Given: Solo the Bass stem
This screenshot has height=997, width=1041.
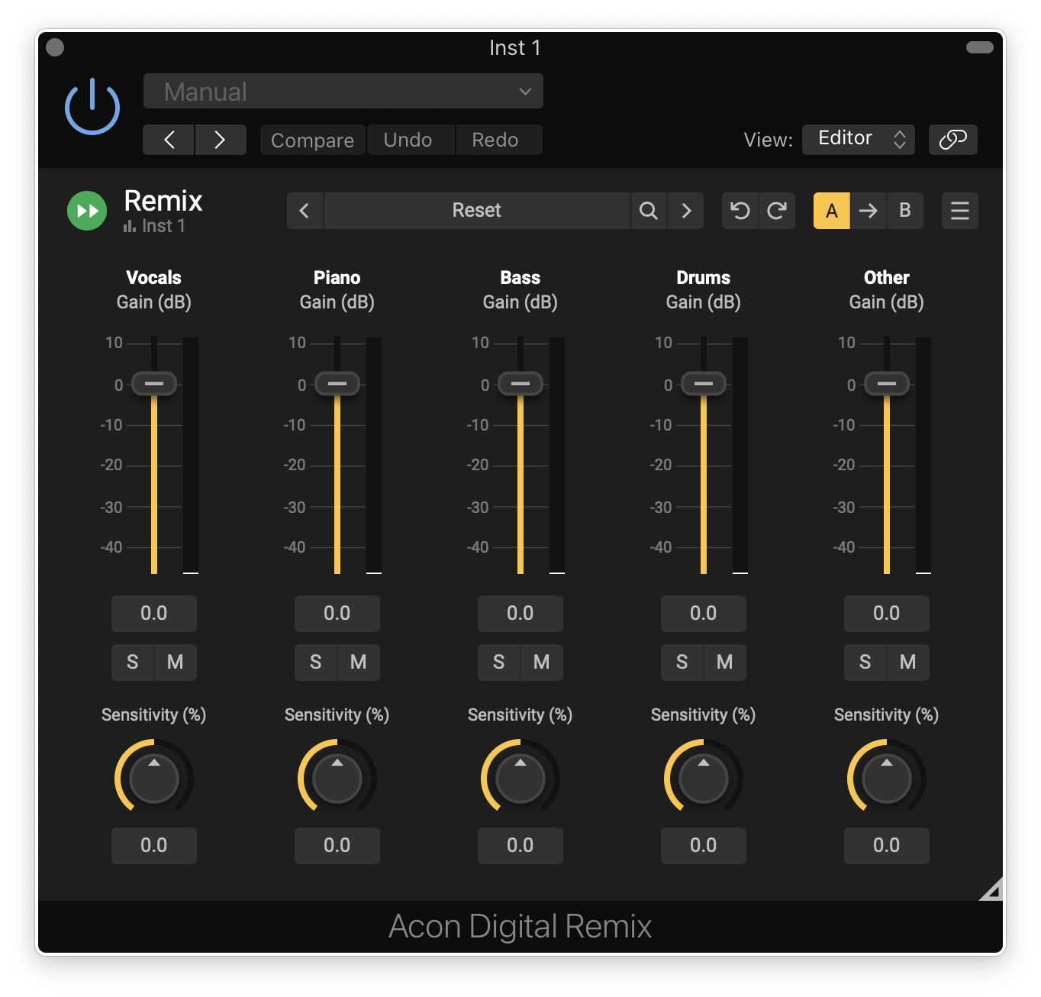Looking at the screenshot, I should [x=499, y=662].
